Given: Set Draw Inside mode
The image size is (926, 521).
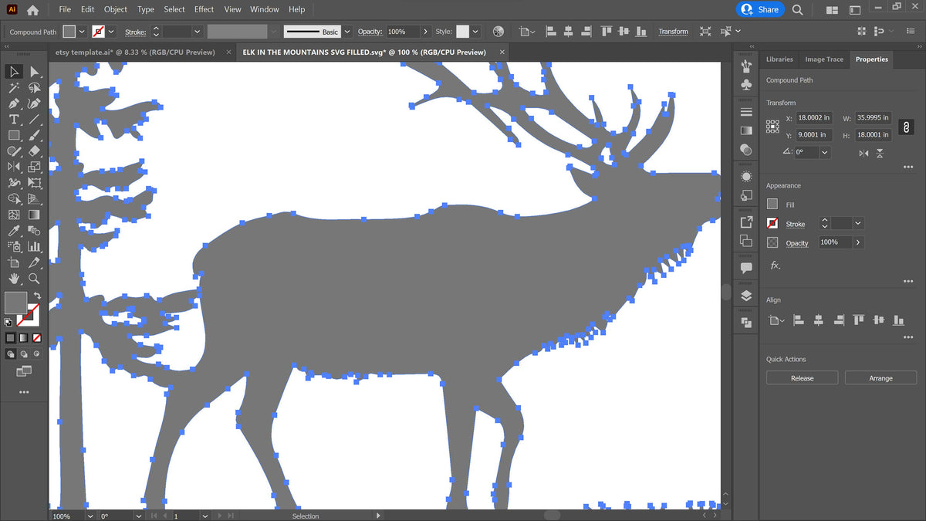Looking at the screenshot, I should point(35,354).
